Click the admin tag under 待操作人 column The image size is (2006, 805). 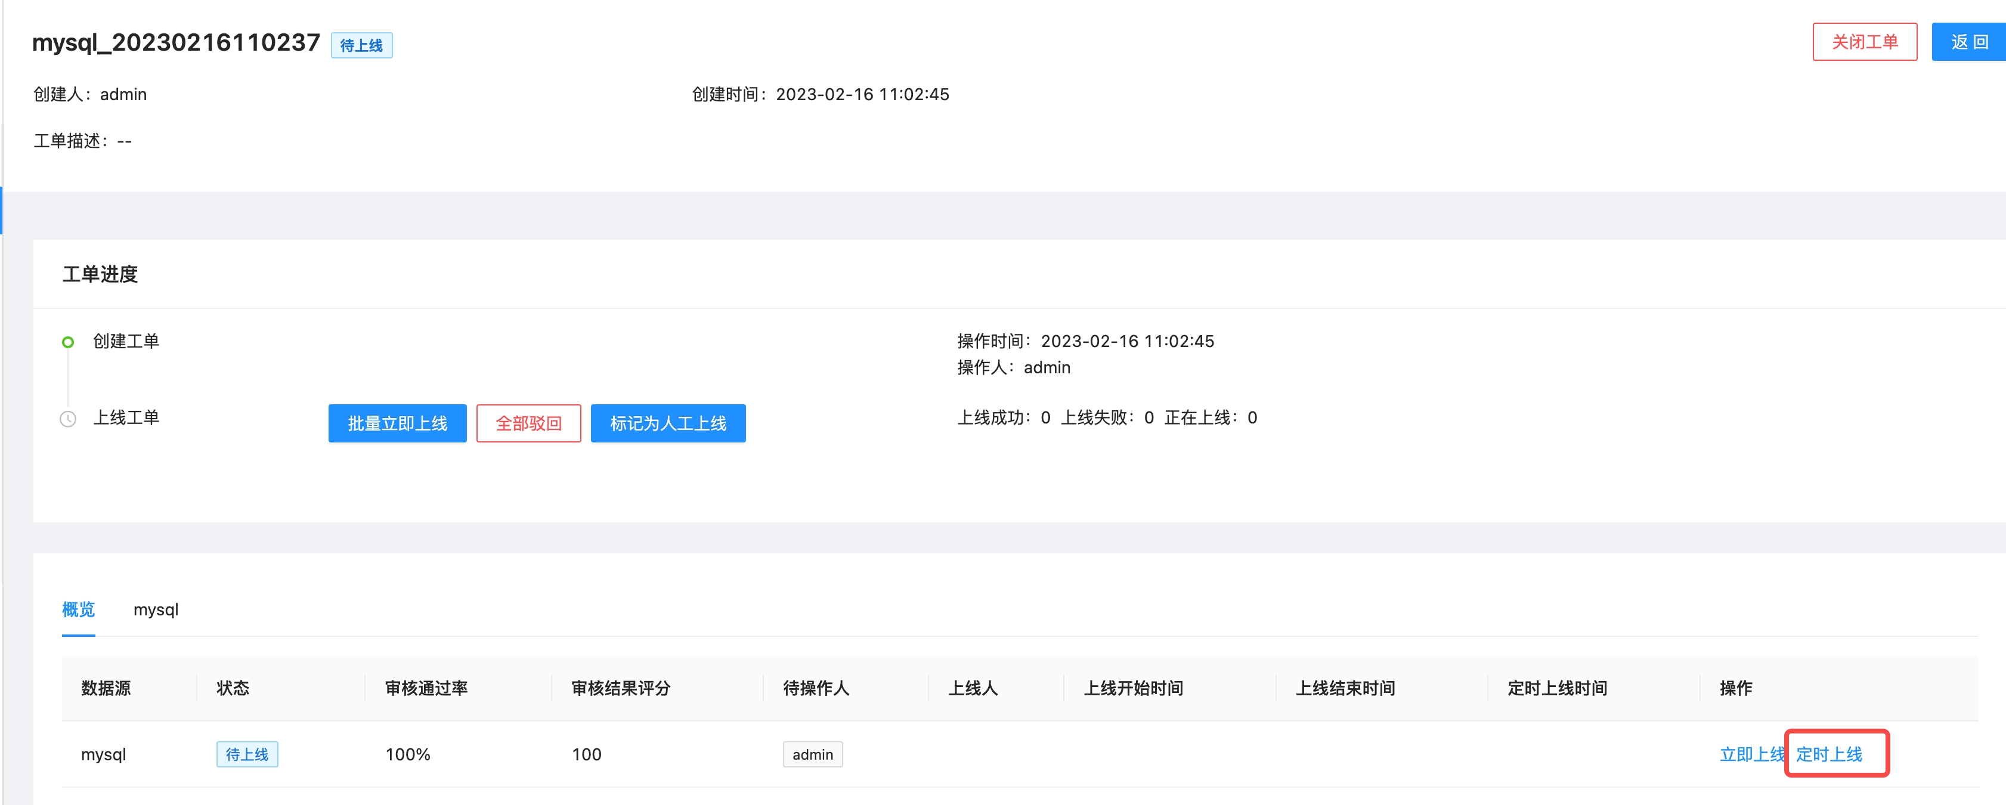click(x=812, y=754)
